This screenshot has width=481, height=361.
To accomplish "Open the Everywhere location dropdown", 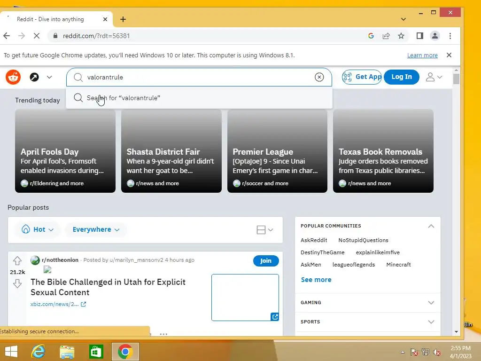I will click(x=96, y=229).
